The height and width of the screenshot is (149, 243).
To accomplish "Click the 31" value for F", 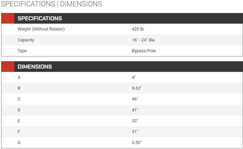I will tap(135, 132).
